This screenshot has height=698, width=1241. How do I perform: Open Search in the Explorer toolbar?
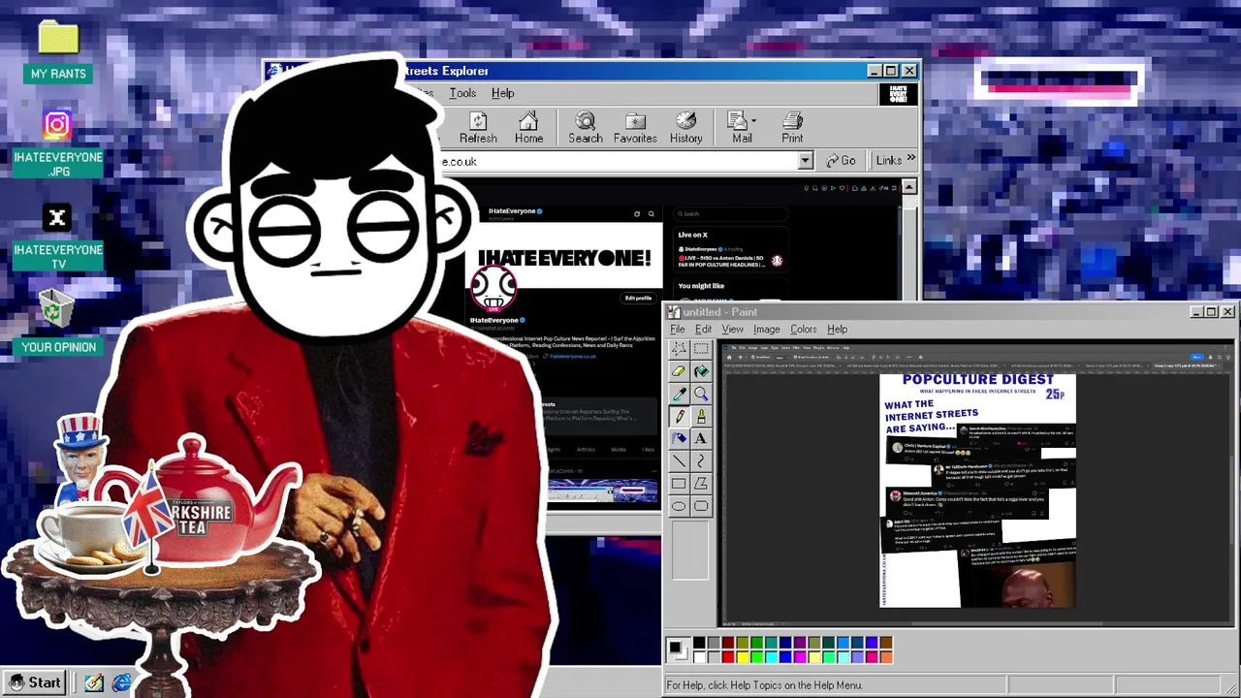(x=586, y=127)
